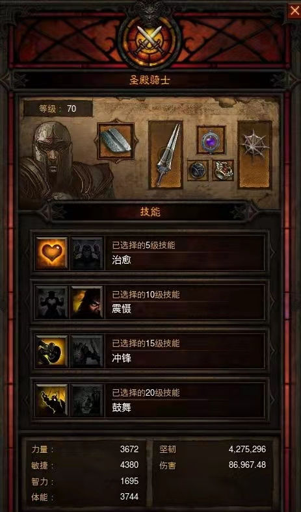Select the dark ring equipment slot
The width and height of the screenshot is (301, 512).
pyautogui.click(x=198, y=170)
